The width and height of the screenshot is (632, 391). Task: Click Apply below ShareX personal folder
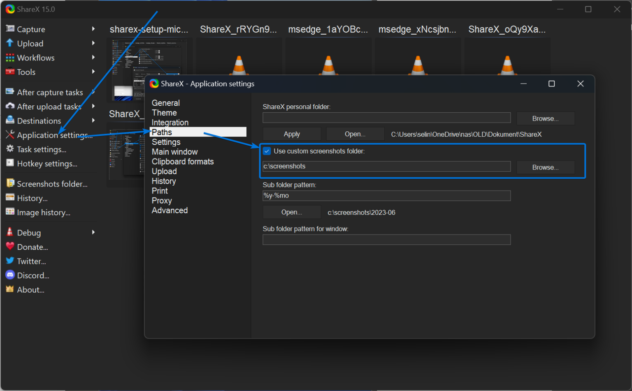pyautogui.click(x=291, y=133)
